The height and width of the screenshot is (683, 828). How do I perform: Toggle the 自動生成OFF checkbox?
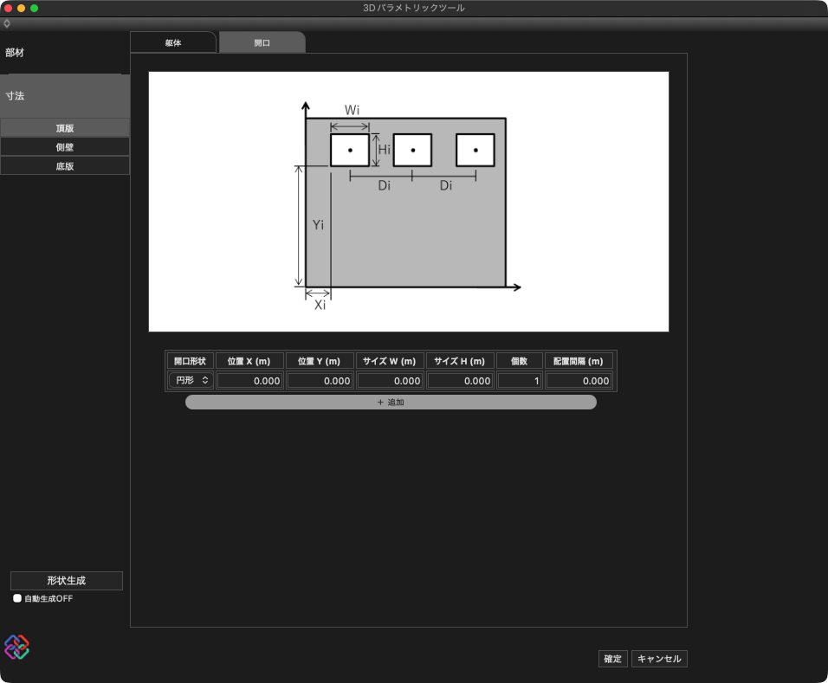(17, 598)
